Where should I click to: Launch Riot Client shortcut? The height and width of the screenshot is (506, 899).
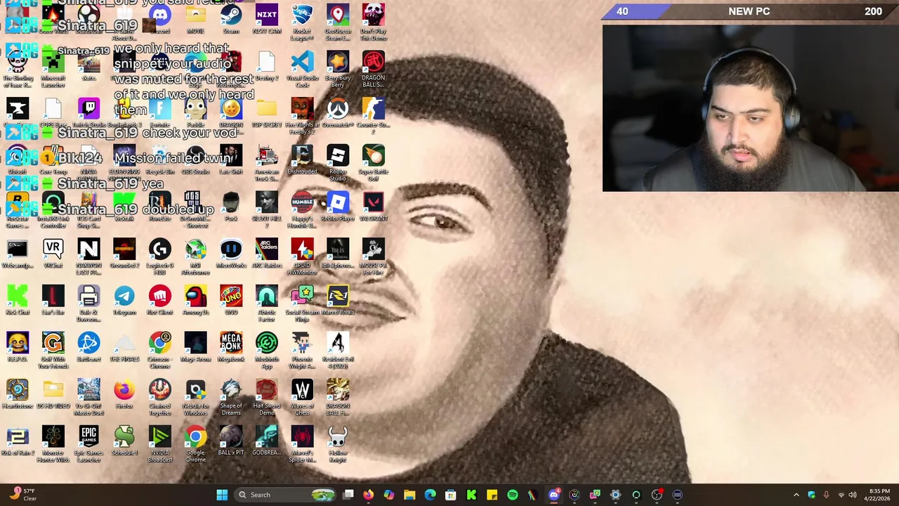[159, 300]
